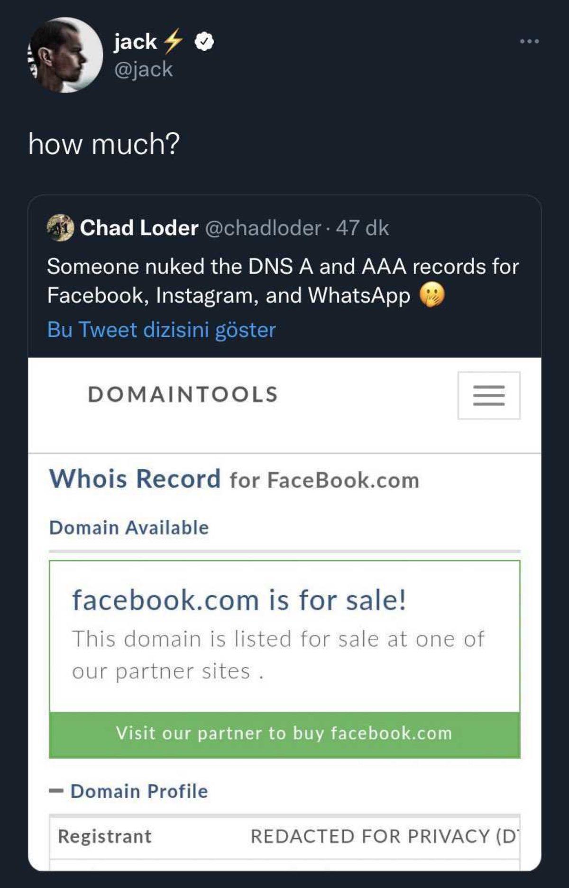Image resolution: width=569 pixels, height=888 pixels.
Task: Open the DomainTools hamburger menu
Action: [x=488, y=395]
